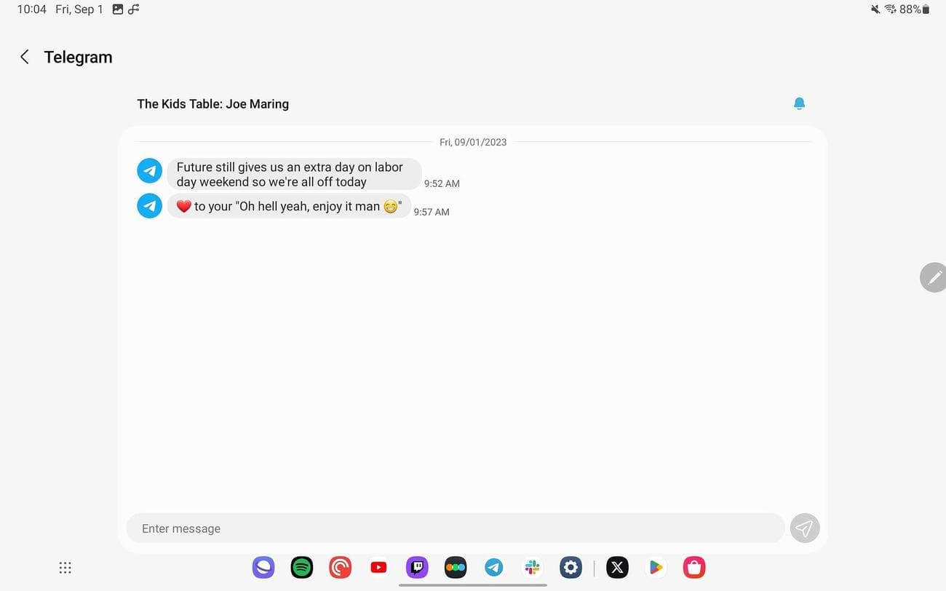The height and width of the screenshot is (591, 946).
Task: Go back from the Telegram notification view
Action: coord(24,56)
